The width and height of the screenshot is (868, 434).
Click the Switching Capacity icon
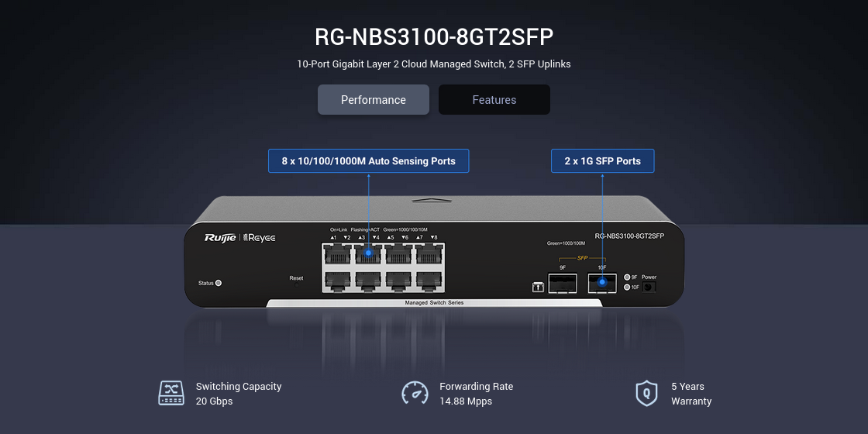tap(171, 393)
